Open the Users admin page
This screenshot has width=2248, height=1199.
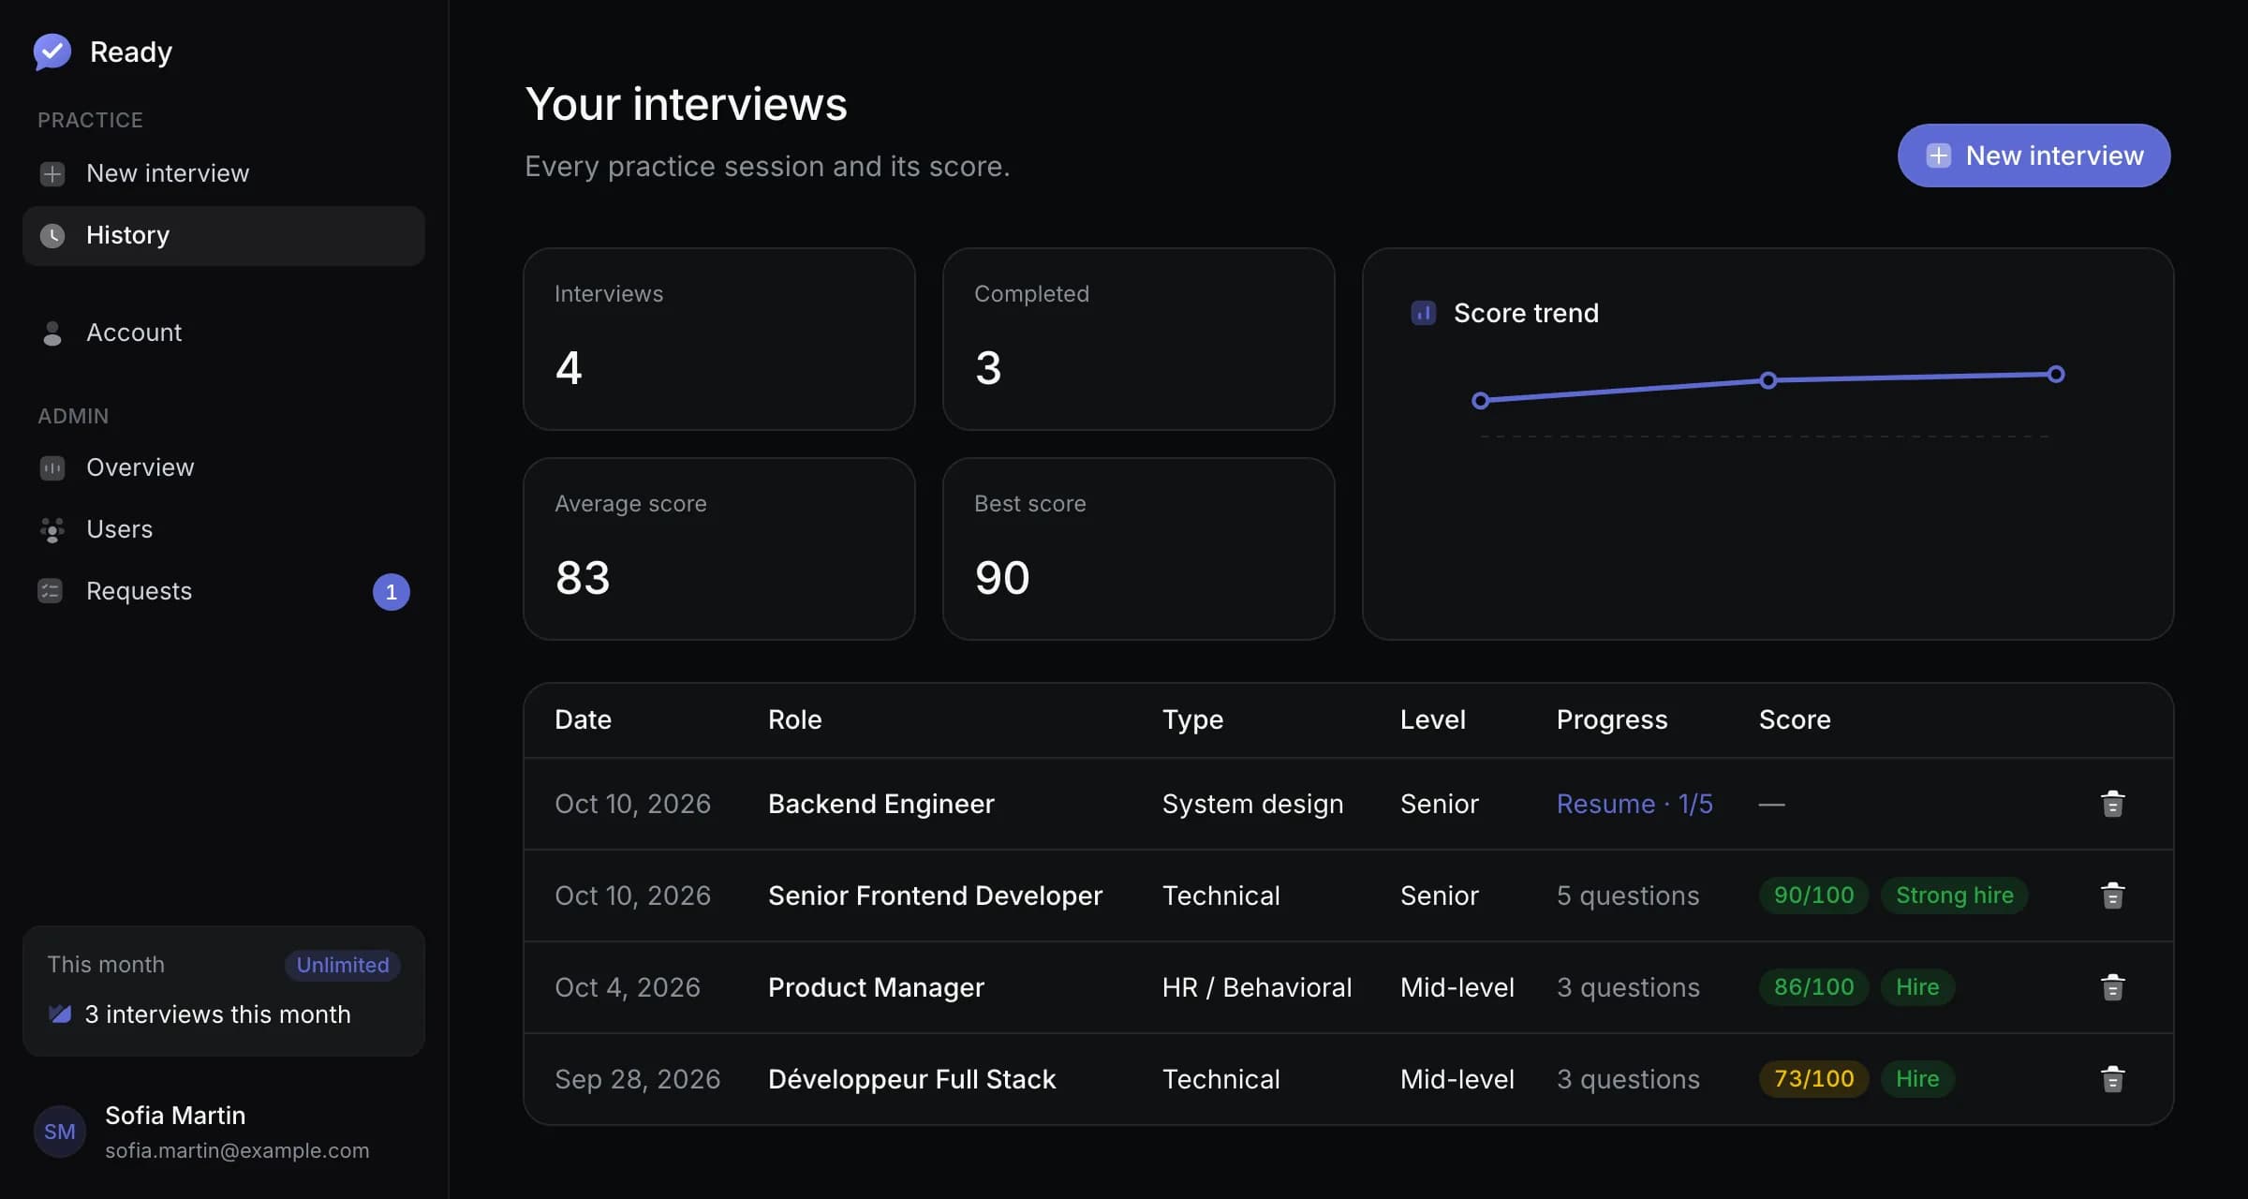click(224, 529)
